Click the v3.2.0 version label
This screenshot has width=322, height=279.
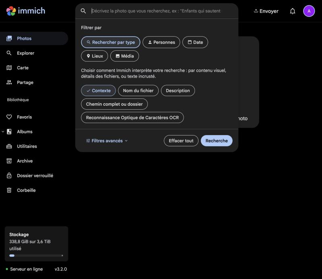pos(61,269)
